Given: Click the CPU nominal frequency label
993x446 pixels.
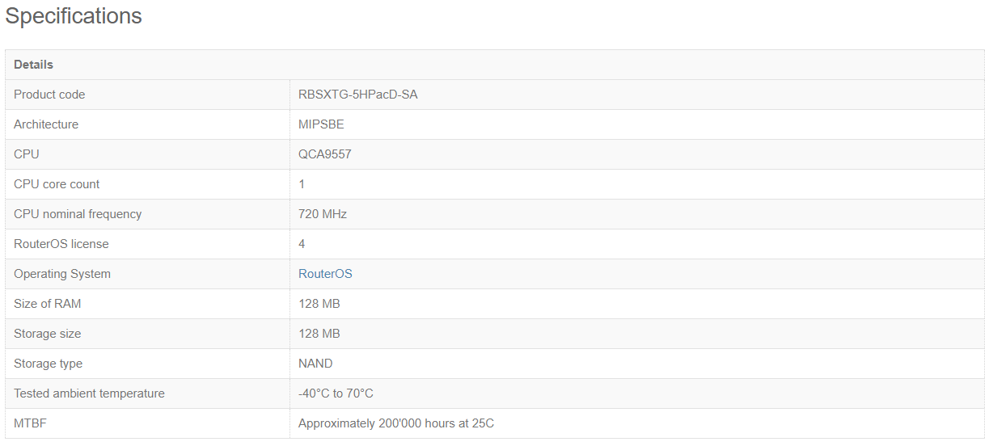Looking at the screenshot, I should tap(78, 214).
